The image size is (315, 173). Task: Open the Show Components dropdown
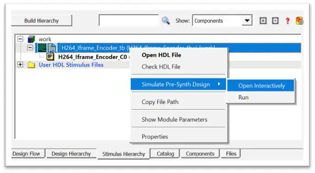[x=222, y=21]
